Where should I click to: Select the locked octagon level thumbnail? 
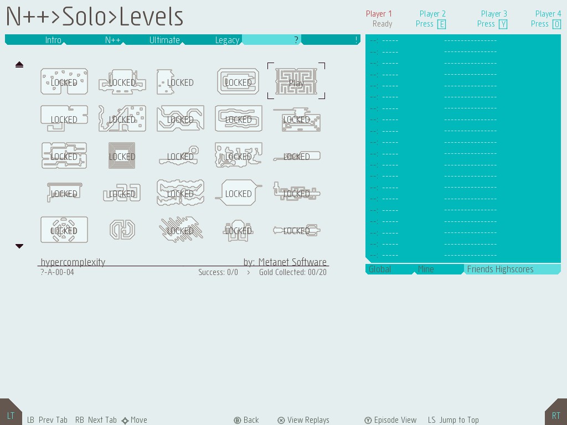tap(238, 193)
